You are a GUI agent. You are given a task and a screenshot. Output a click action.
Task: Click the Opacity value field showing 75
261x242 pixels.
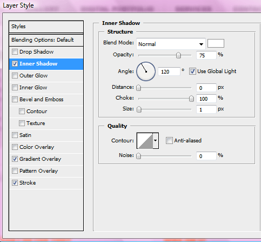(206, 55)
